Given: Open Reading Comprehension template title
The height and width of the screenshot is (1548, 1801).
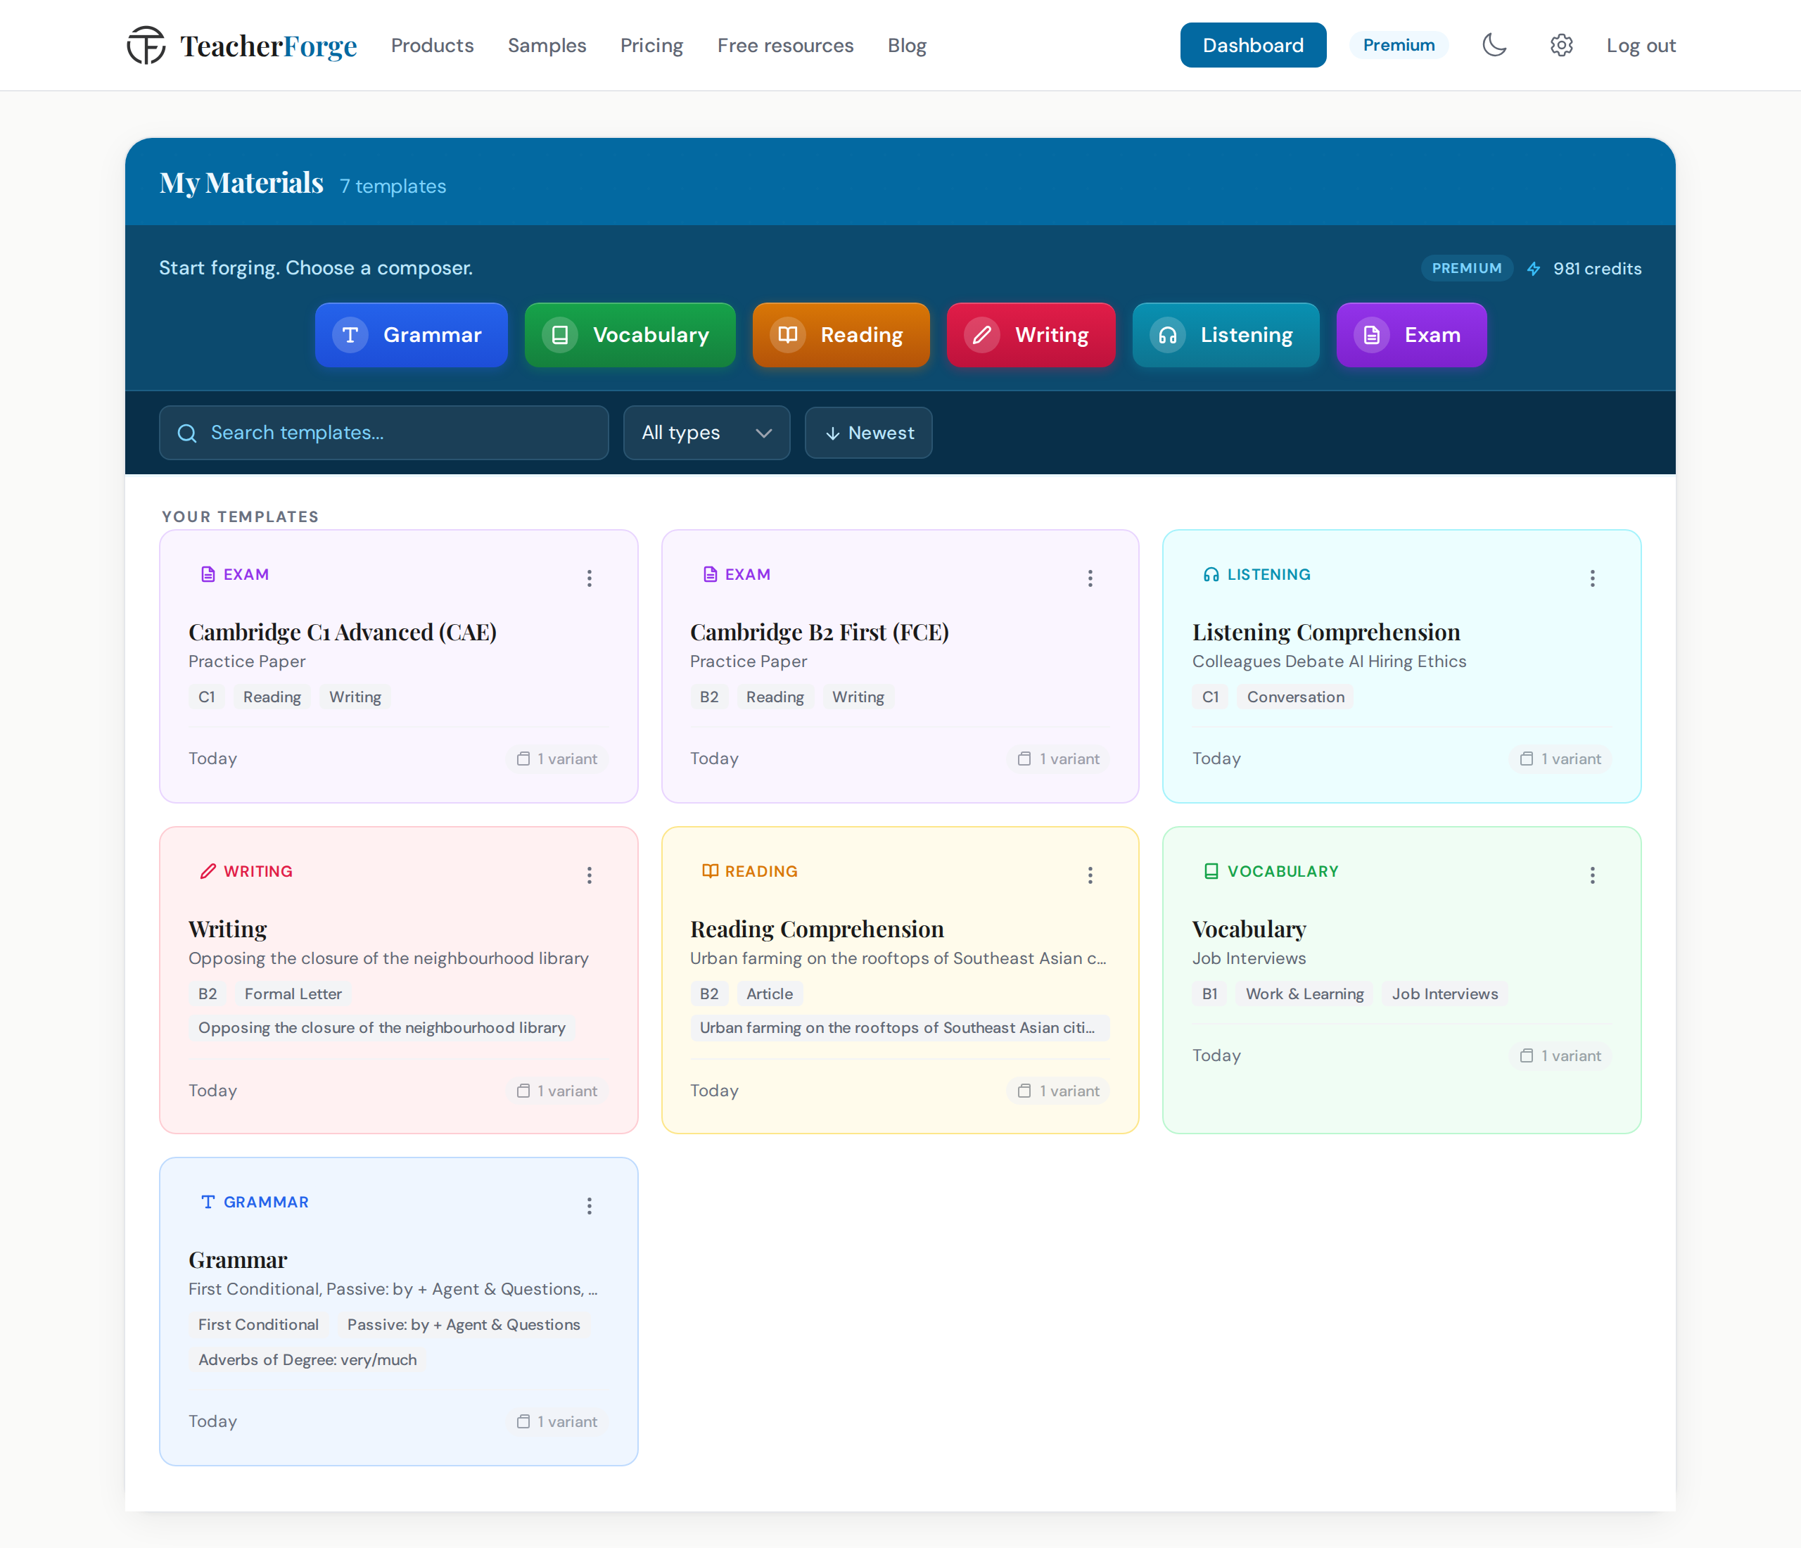Looking at the screenshot, I should pyautogui.click(x=817, y=929).
